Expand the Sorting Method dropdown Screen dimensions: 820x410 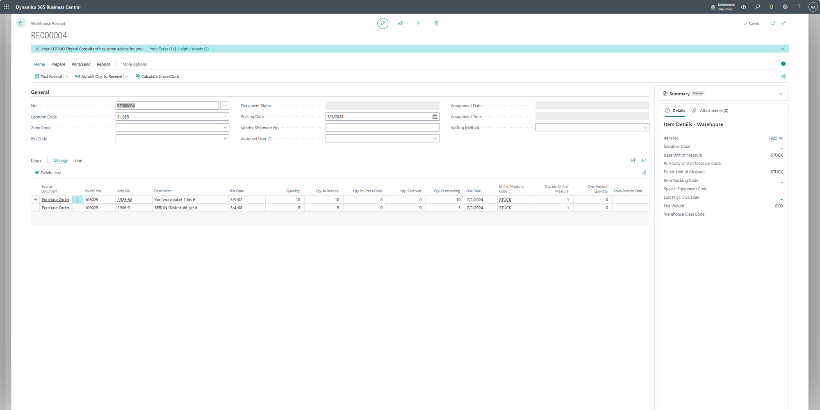coord(645,128)
